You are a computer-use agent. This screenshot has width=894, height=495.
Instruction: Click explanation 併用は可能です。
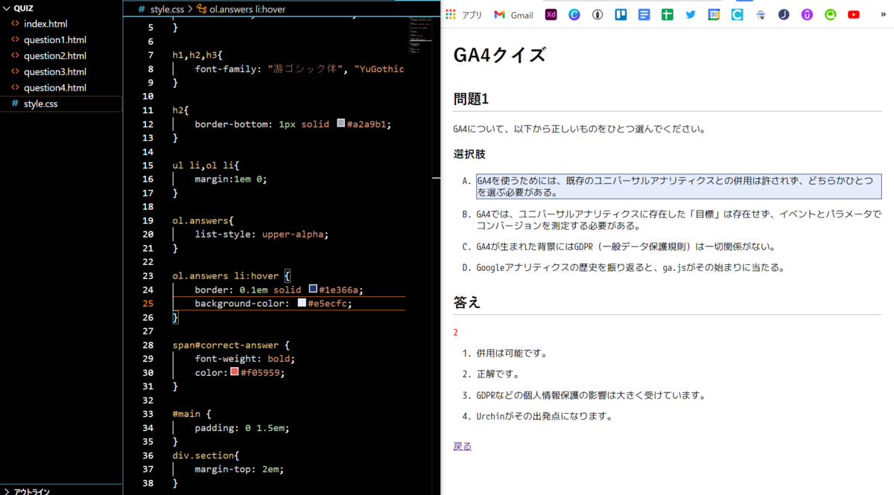click(x=513, y=353)
